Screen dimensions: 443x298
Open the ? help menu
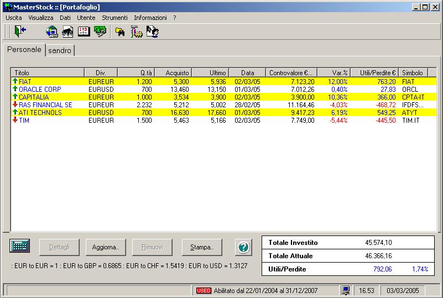point(175,18)
